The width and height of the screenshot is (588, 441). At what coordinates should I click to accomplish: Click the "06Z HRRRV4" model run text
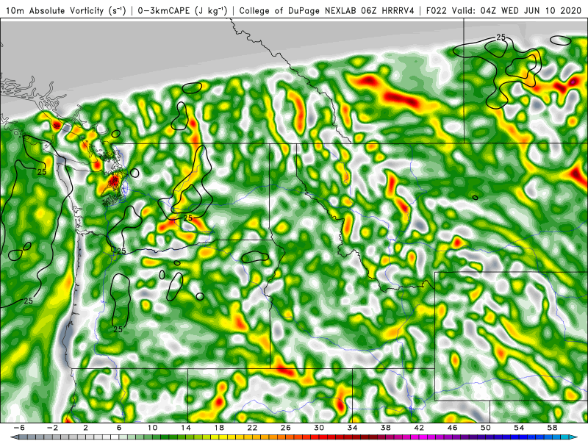tap(387, 10)
